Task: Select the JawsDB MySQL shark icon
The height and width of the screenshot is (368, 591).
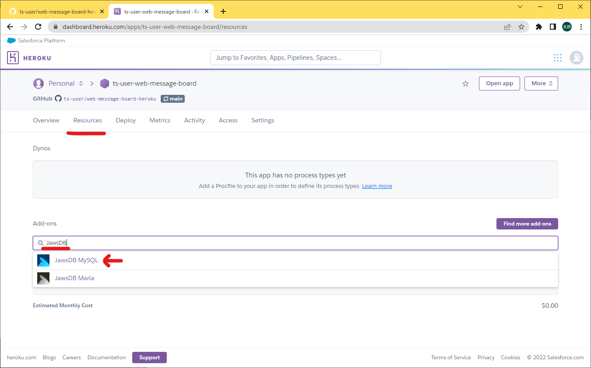Action: 43,260
